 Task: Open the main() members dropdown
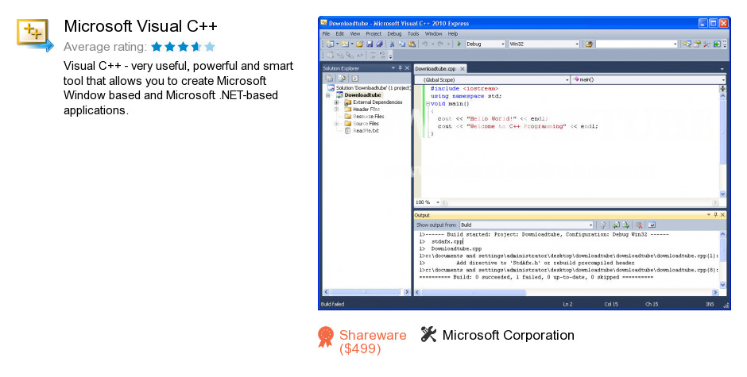pos(648,79)
